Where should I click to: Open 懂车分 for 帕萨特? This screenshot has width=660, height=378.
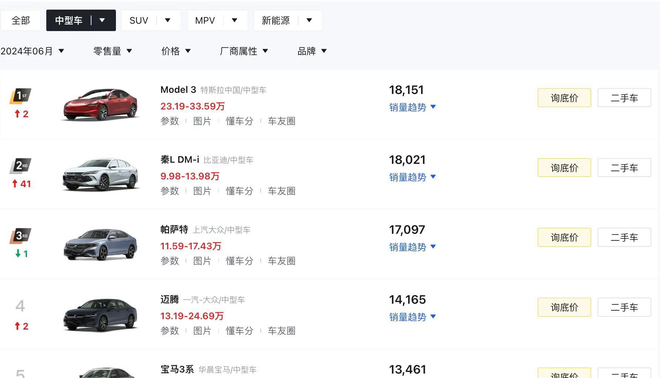240,261
